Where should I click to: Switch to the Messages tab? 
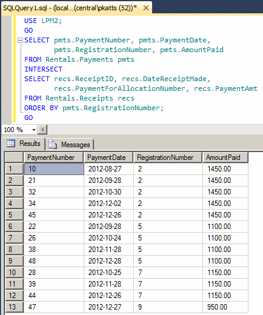coord(69,145)
